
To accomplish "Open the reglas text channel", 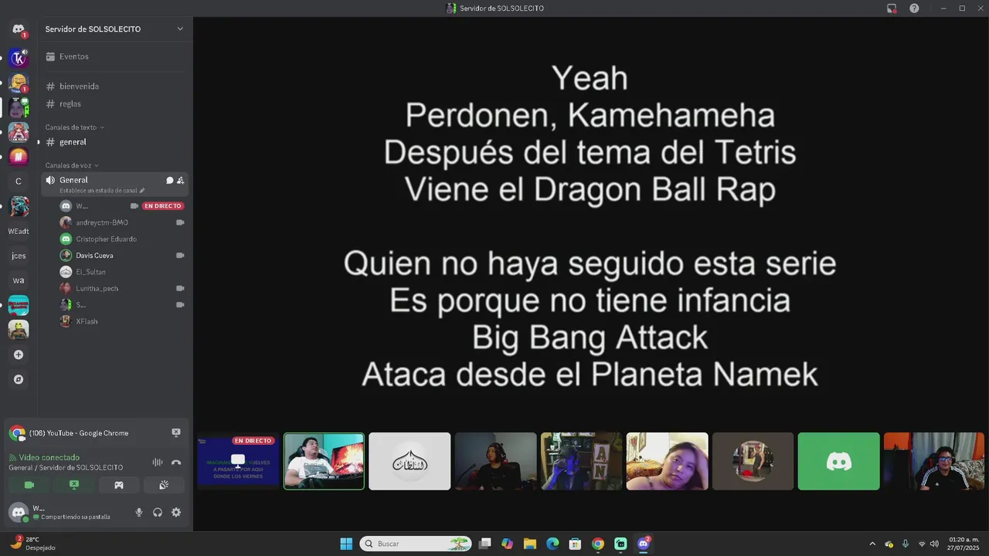I will (x=114, y=103).
